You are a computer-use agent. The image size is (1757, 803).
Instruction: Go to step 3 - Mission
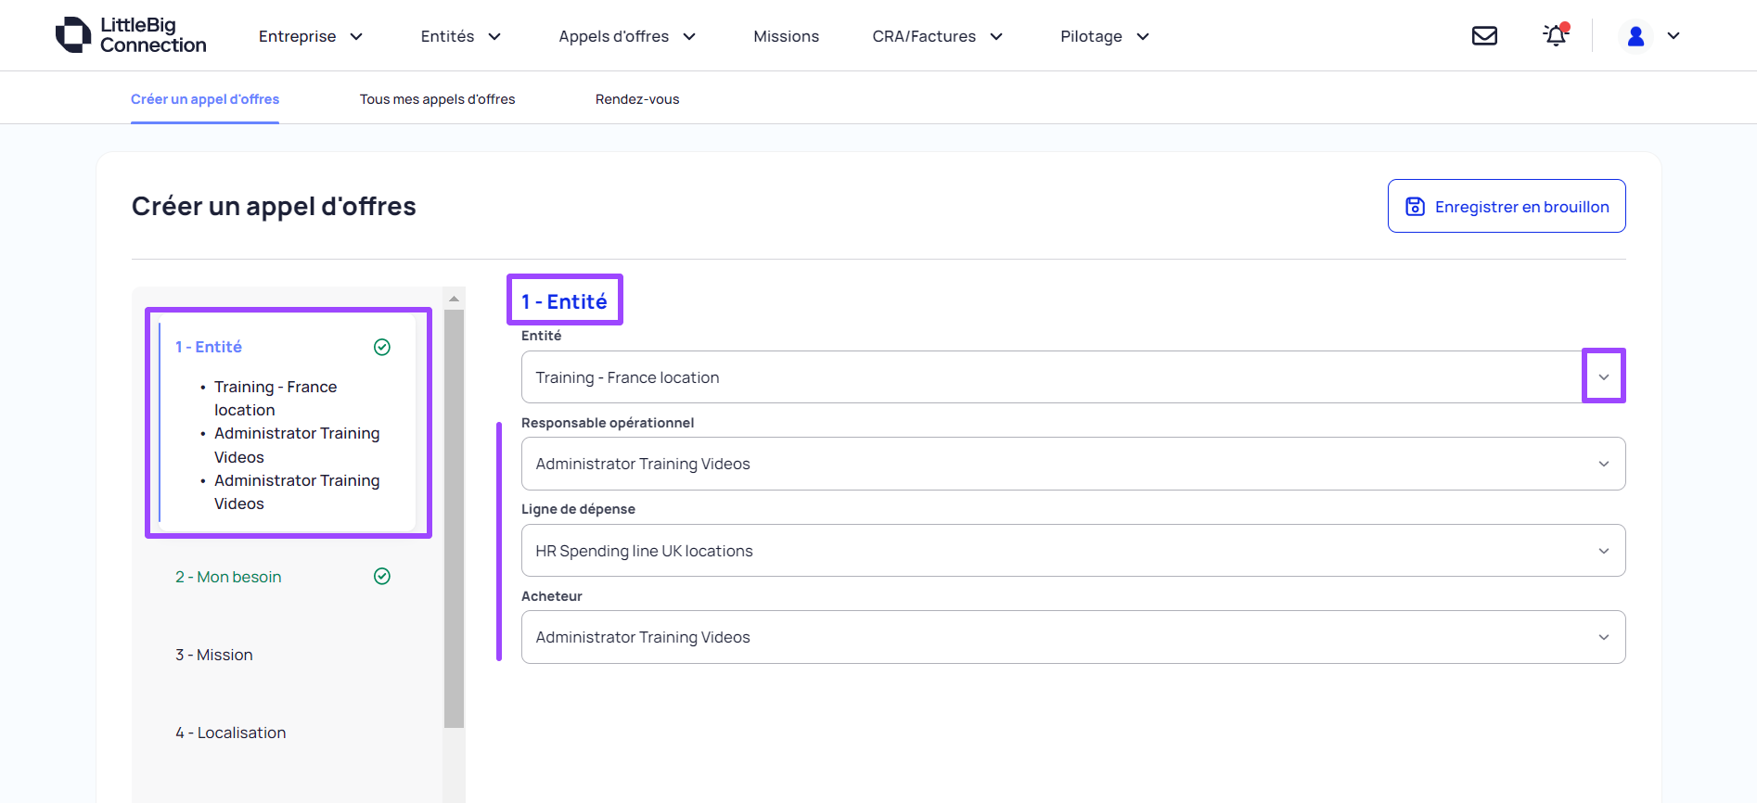[x=214, y=655]
